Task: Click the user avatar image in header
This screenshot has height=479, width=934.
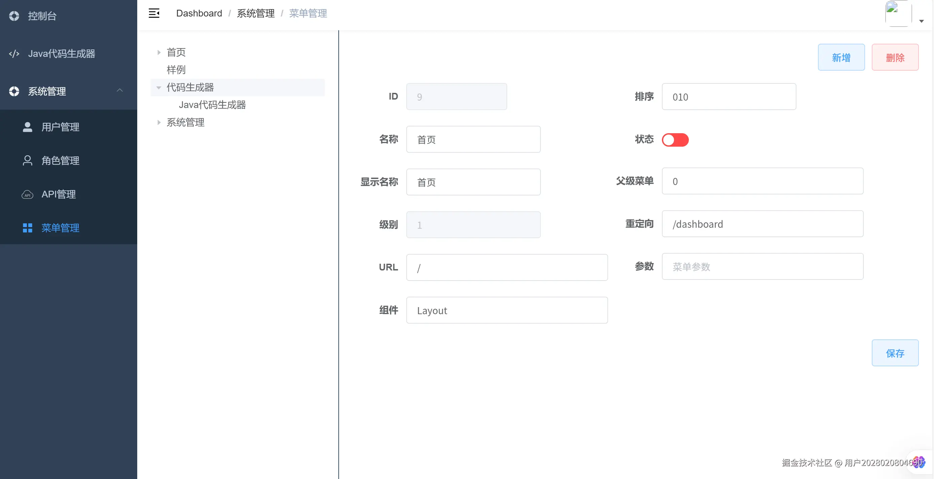Action: tap(898, 13)
